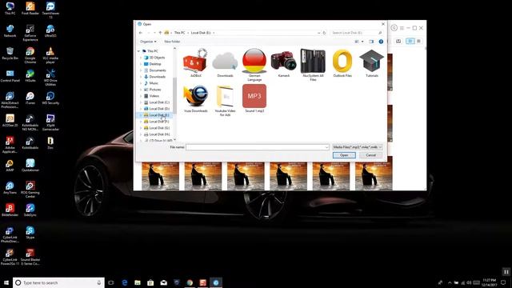
Task: Open Foxit Reader desktop shortcut
Action: click(30, 9)
